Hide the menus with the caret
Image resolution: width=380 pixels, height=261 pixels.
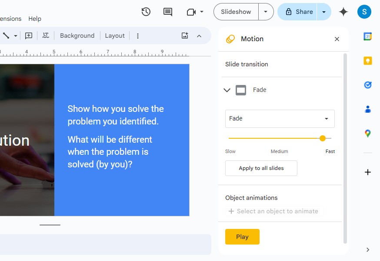tap(199, 36)
